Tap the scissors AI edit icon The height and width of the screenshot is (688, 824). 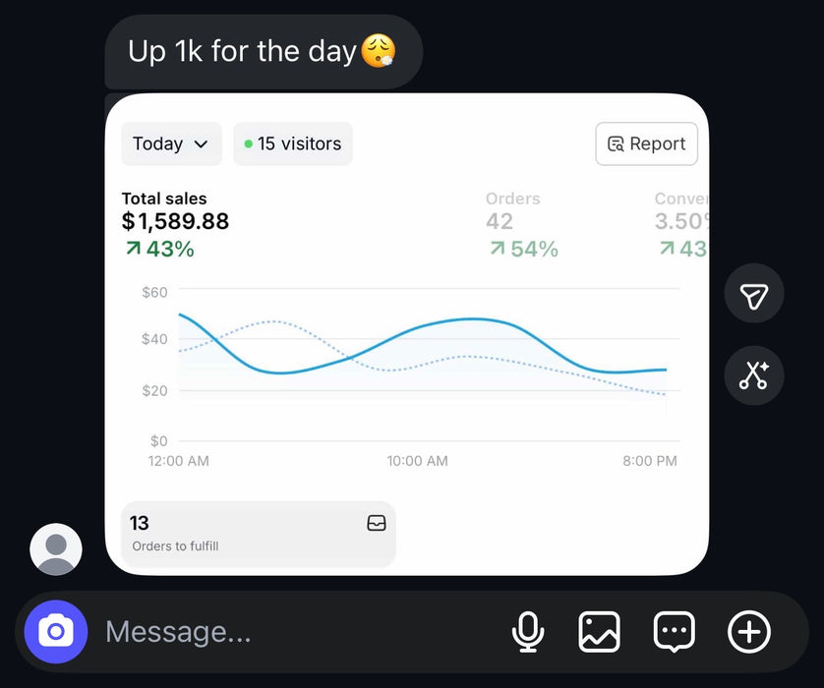coord(753,375)
